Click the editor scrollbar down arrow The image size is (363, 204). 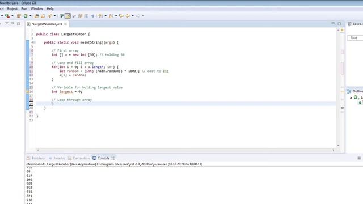[338, 146]
